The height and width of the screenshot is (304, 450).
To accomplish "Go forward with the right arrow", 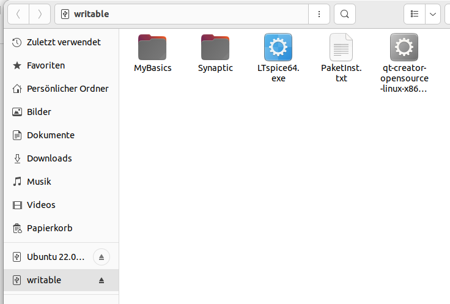I will [x=40, y=14].
